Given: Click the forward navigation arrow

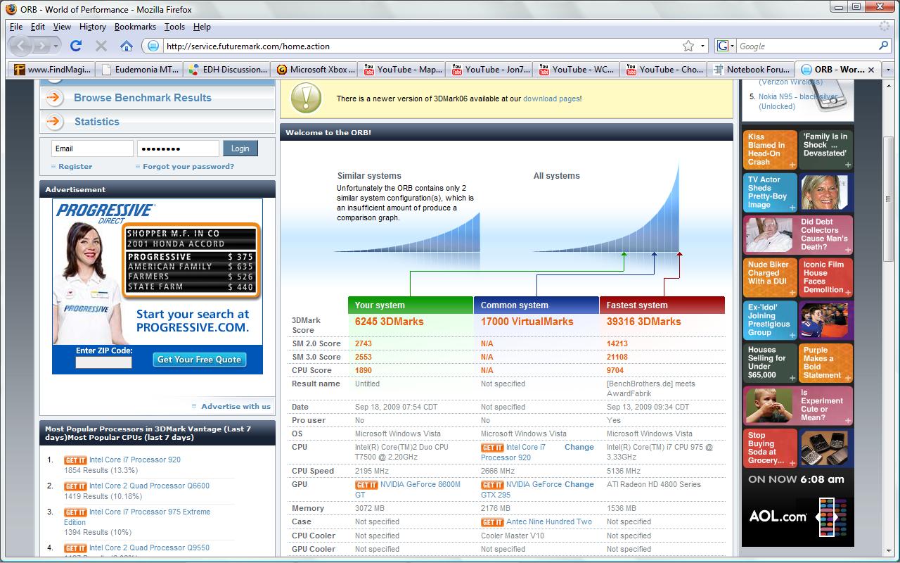Looking at the screenshot, I should tap(42, 46).
